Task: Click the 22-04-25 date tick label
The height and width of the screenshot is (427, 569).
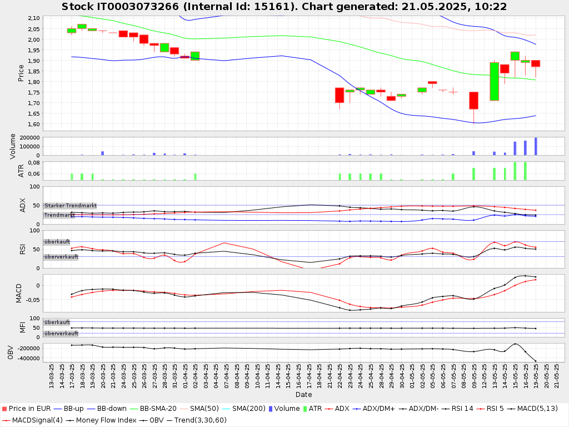Action: 340,376
